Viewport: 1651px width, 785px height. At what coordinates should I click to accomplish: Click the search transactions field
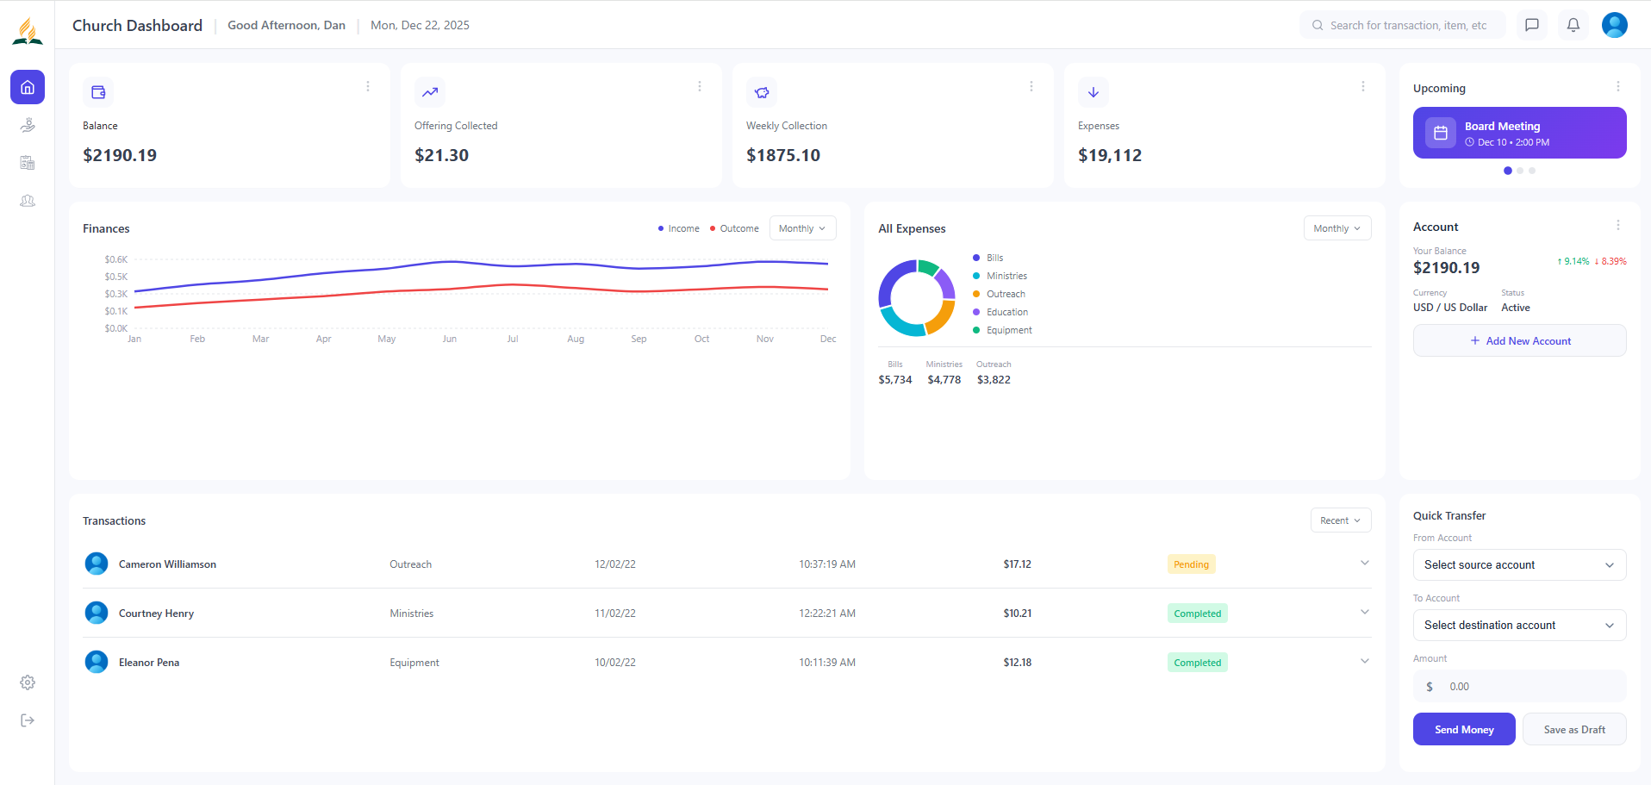(1402, 25)
